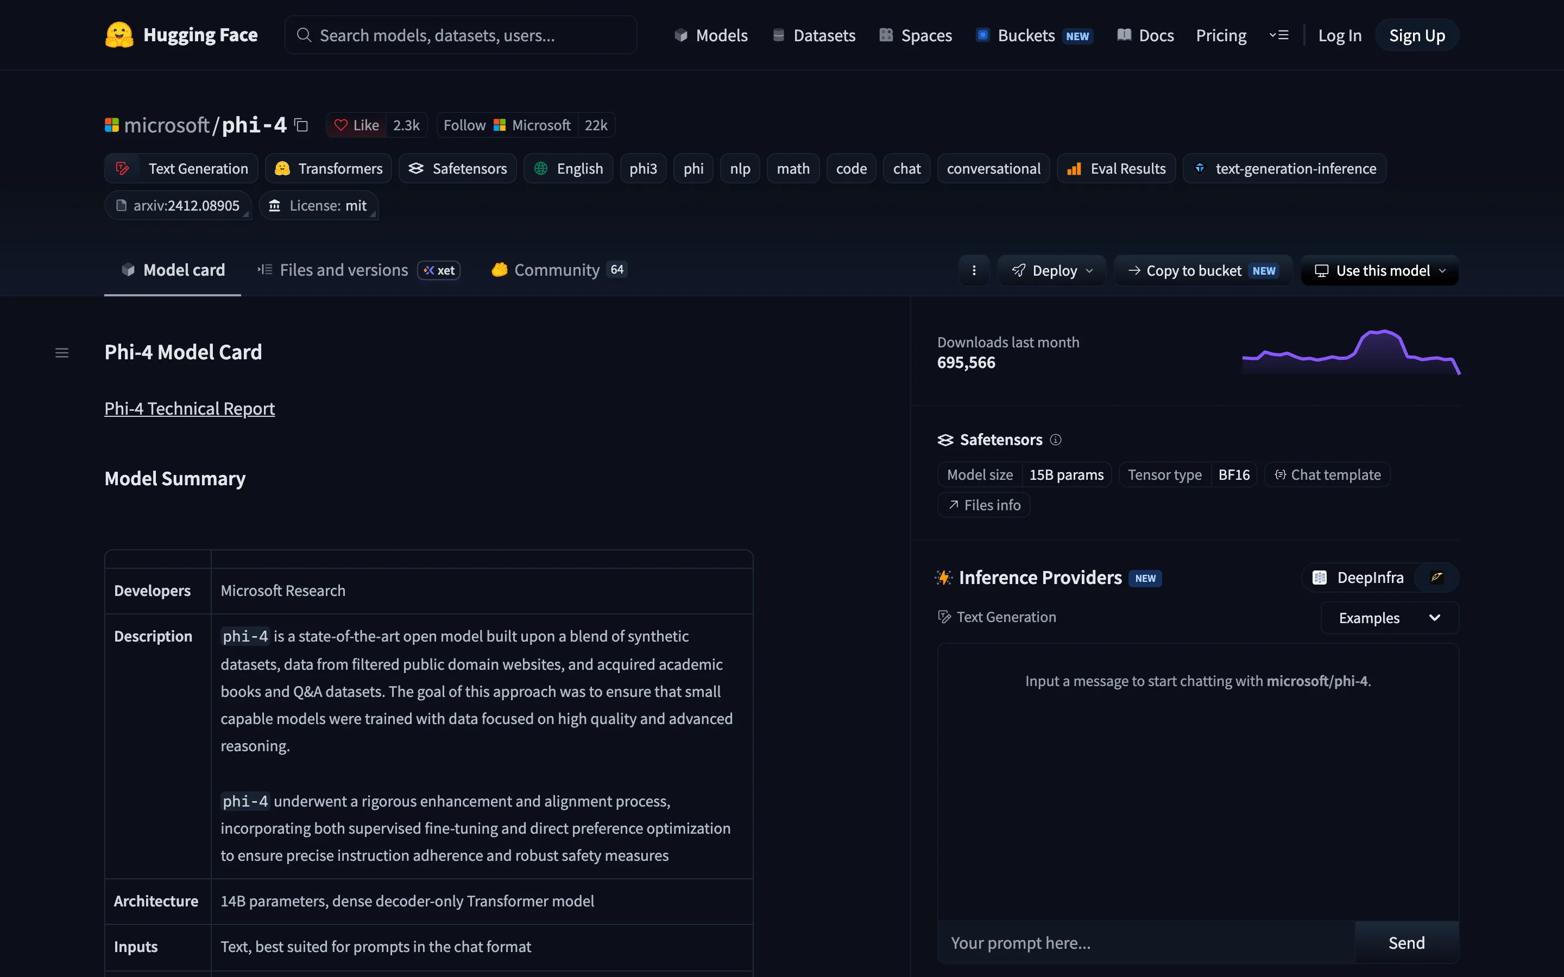The height and width of the screenshot is (977, 1564).
Task: Open the Pricing page
Action: pyautogui.click(x=1221, y=35)
